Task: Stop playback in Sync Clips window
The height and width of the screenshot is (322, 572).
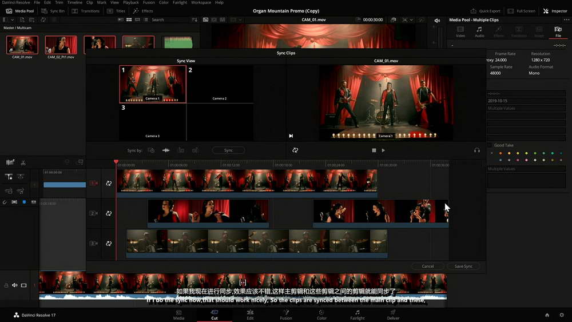Action: 374,150
